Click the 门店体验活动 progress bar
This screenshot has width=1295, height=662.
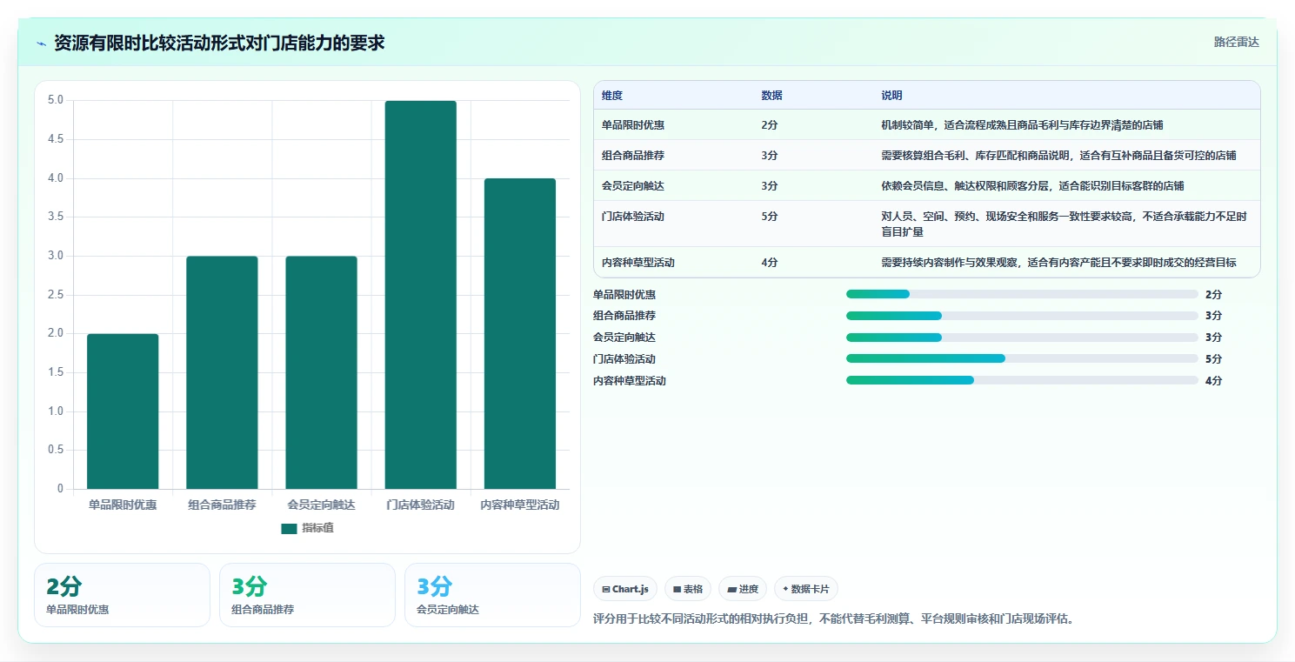coord(1022,358)
